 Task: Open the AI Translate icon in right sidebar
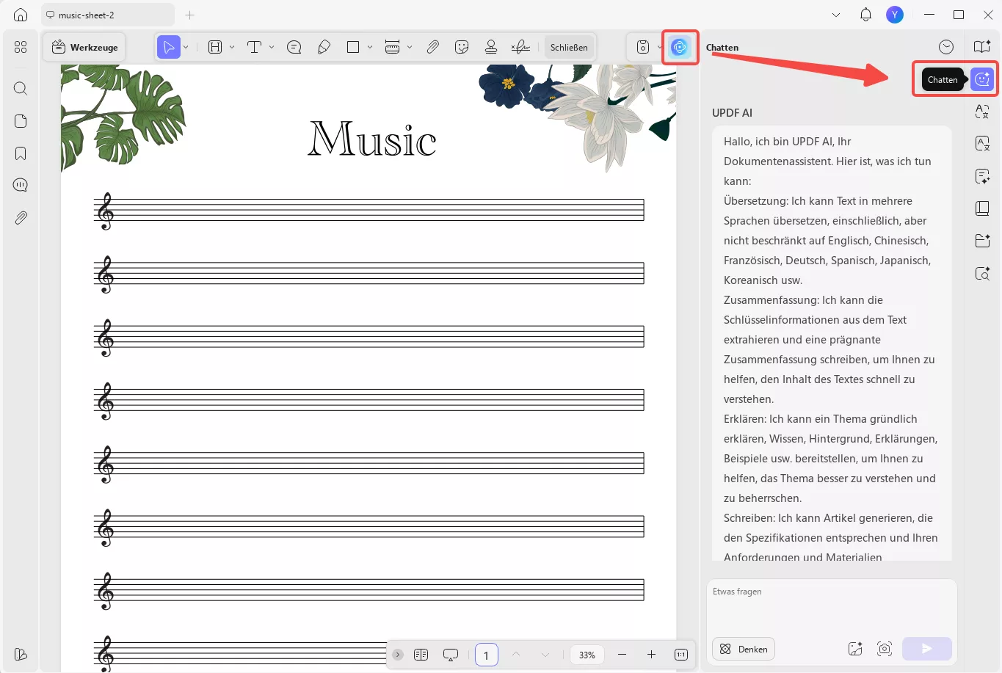982,112
